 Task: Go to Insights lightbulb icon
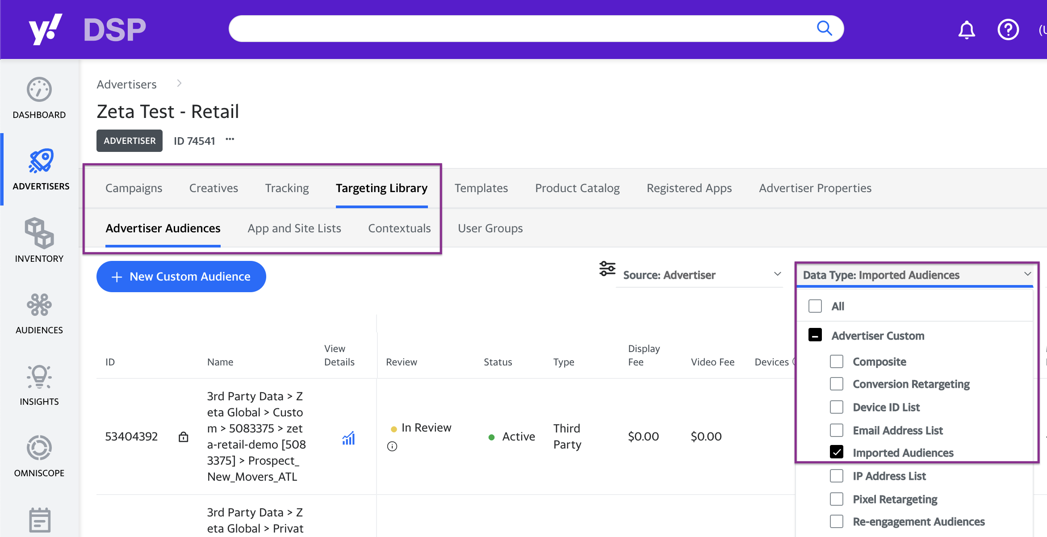tap(39, 377)
